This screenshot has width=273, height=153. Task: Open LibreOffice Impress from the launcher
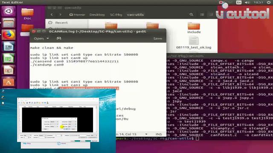[8, 70]
